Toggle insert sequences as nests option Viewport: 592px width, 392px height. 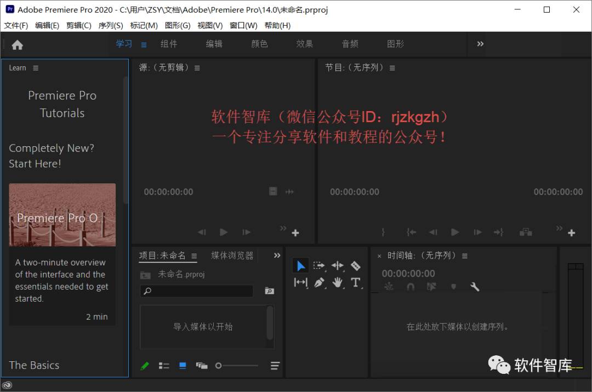point(389,287)
